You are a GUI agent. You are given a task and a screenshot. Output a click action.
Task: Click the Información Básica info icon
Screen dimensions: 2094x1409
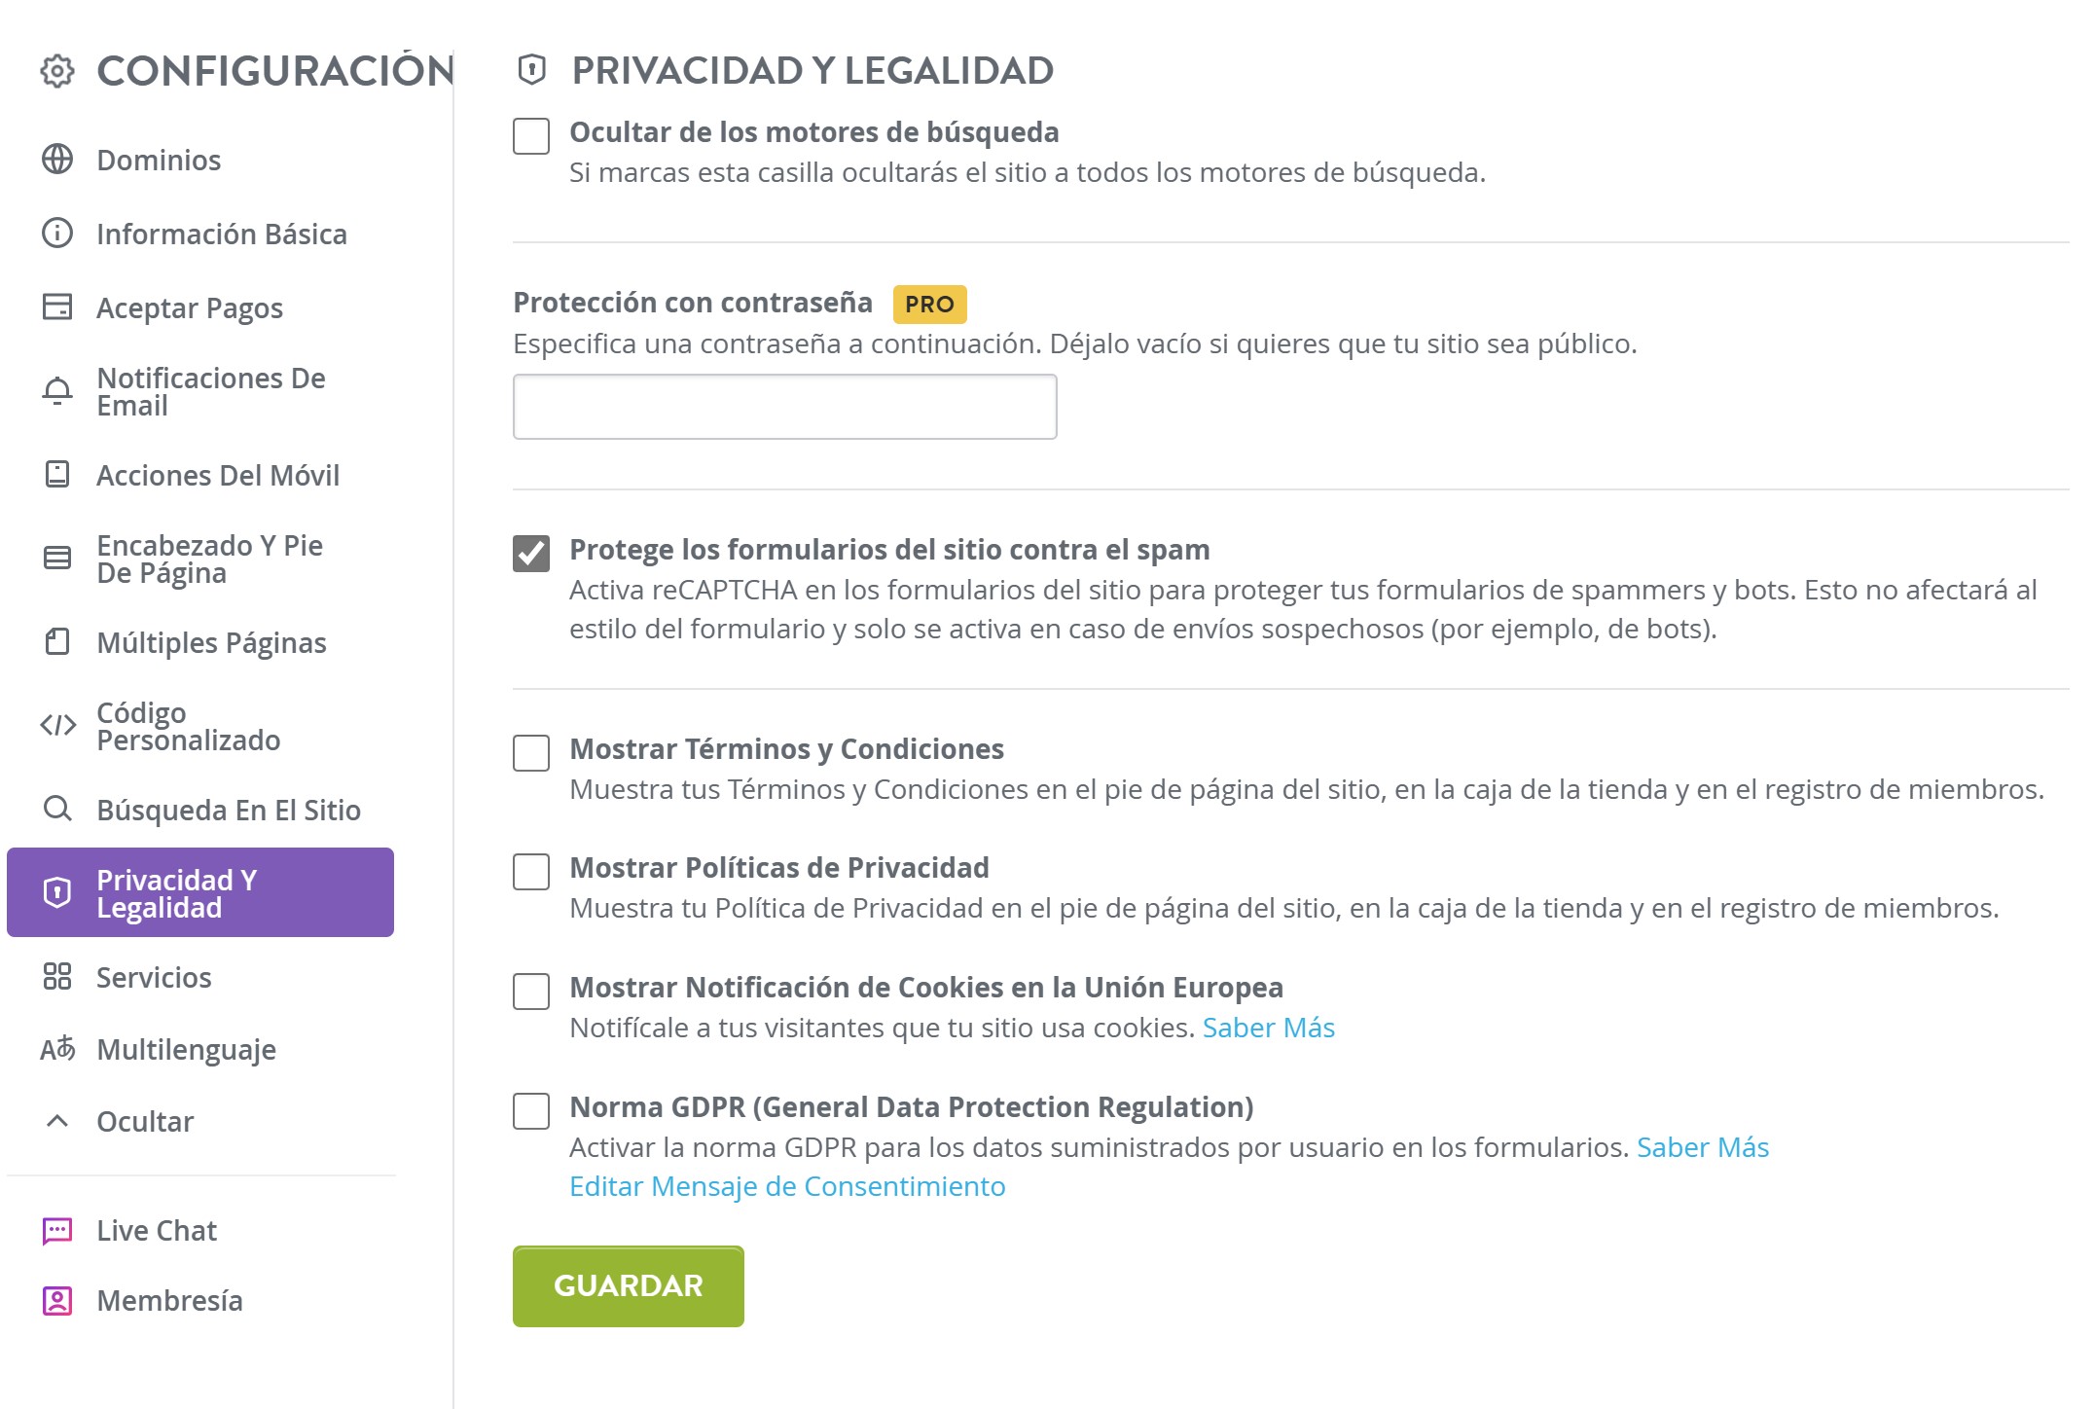tap(57, 234)
